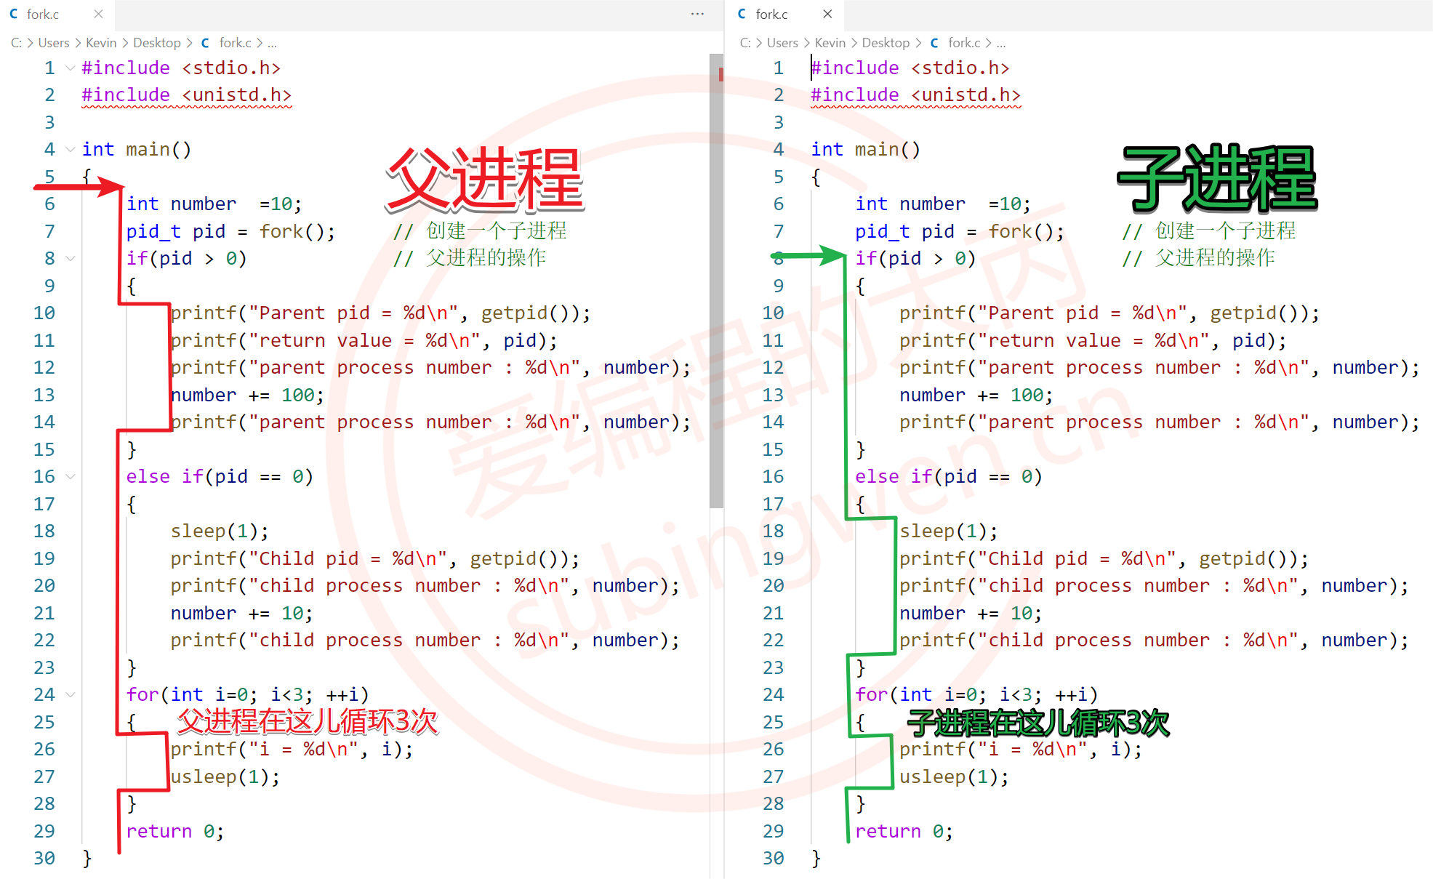Click C file icon in right breadcrumb

[x=934, y=43]
